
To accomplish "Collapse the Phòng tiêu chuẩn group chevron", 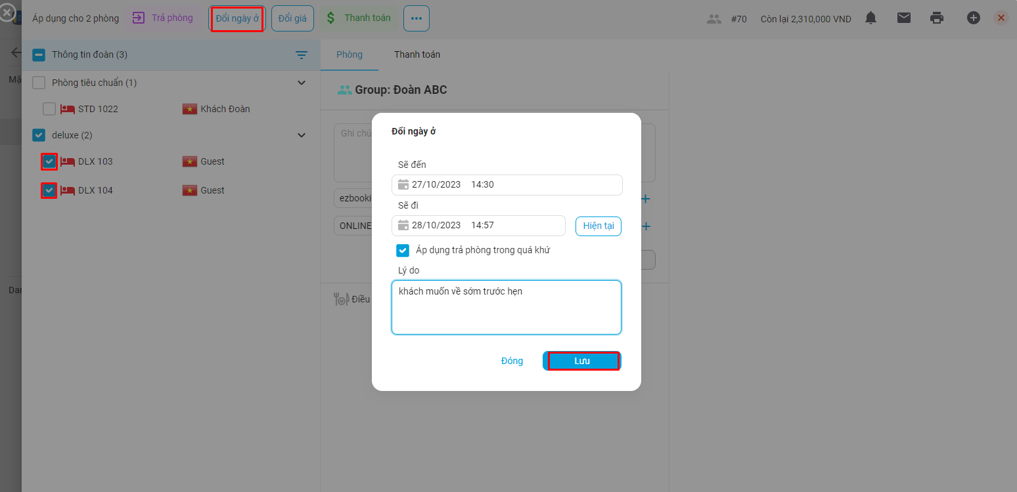I will [302, 83].
